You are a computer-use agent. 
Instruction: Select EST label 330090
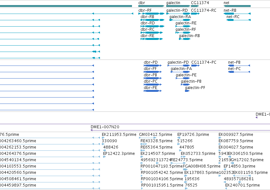[x=109, y=141]
